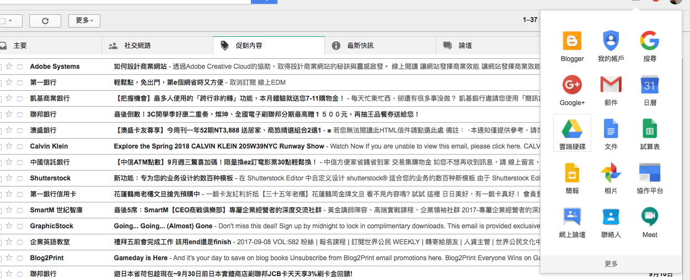This screenshot has height=280, width=690.
Task: Open the Adobe Systems 如何設計商業網站 email
Action: [270, 67]
